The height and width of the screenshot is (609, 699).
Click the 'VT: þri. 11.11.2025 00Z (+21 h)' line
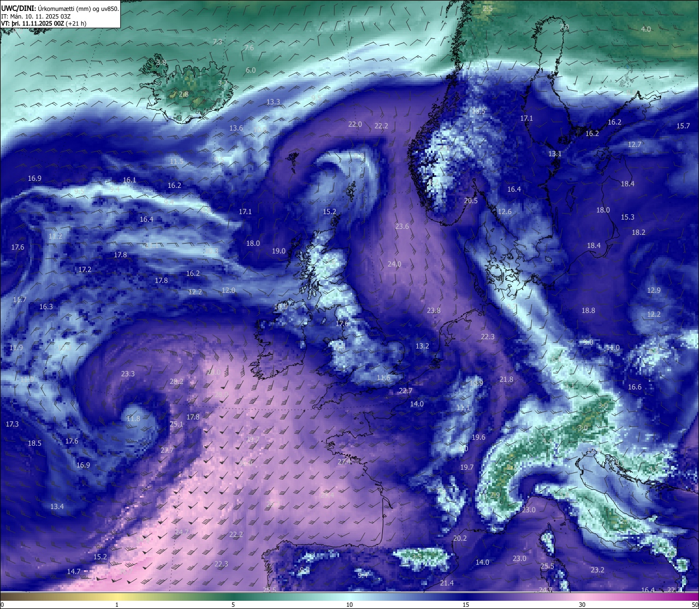[44, 23]
